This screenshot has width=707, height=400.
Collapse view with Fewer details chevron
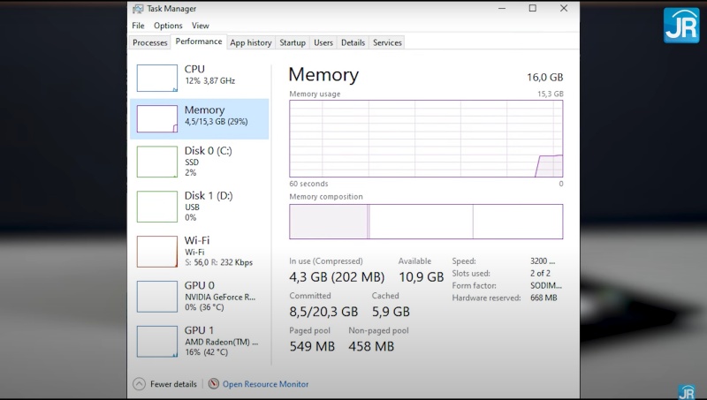(x=139, y=384)
